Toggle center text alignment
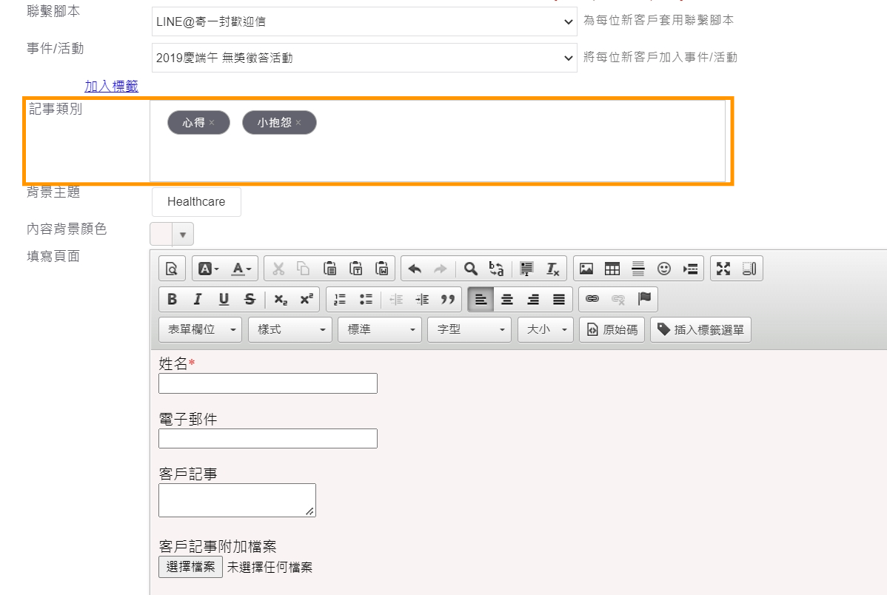Image resolution: width=887 pixels, height=595 pixels. pos(507,299)
